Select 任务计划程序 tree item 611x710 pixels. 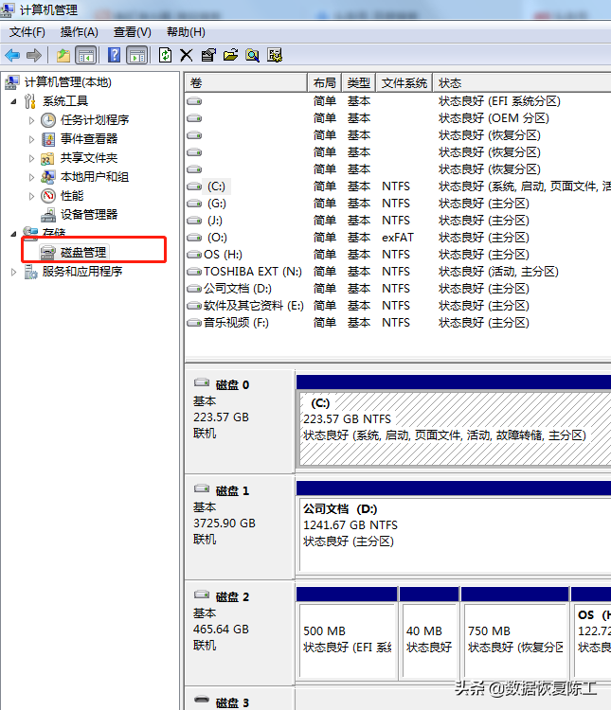[95, 120]
